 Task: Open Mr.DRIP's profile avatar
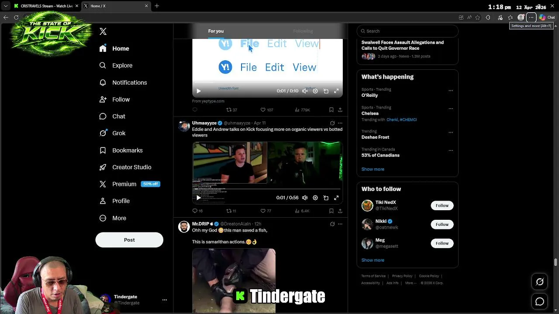point(184,227)
